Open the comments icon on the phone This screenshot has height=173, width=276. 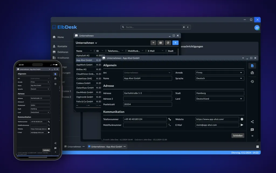(x=55, y=148)
